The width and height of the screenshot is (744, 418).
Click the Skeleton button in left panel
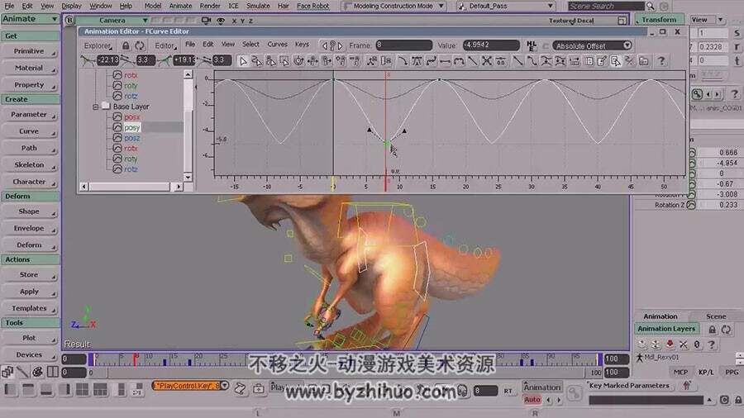pyautogui.click(x=30, y=164)
